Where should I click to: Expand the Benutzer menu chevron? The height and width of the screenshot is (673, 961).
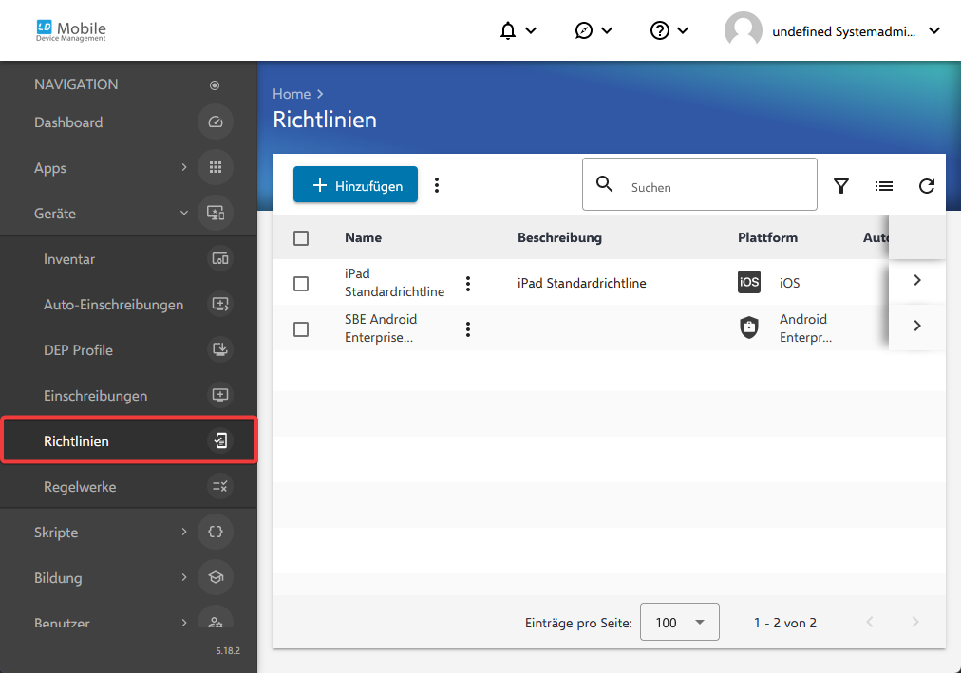[184, 622]
